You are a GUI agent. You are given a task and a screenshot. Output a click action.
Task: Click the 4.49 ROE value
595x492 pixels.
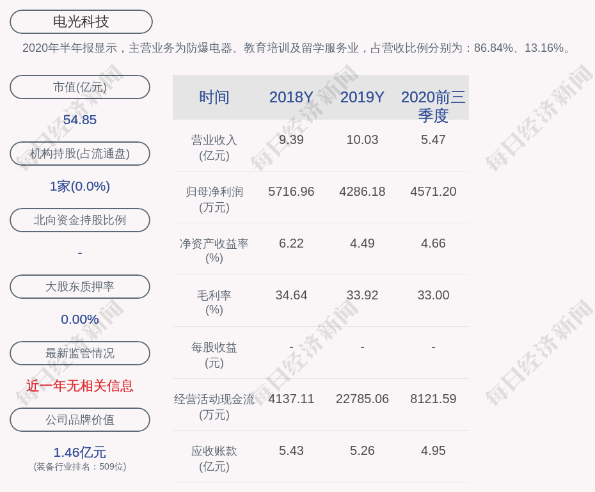click(362, 243)
